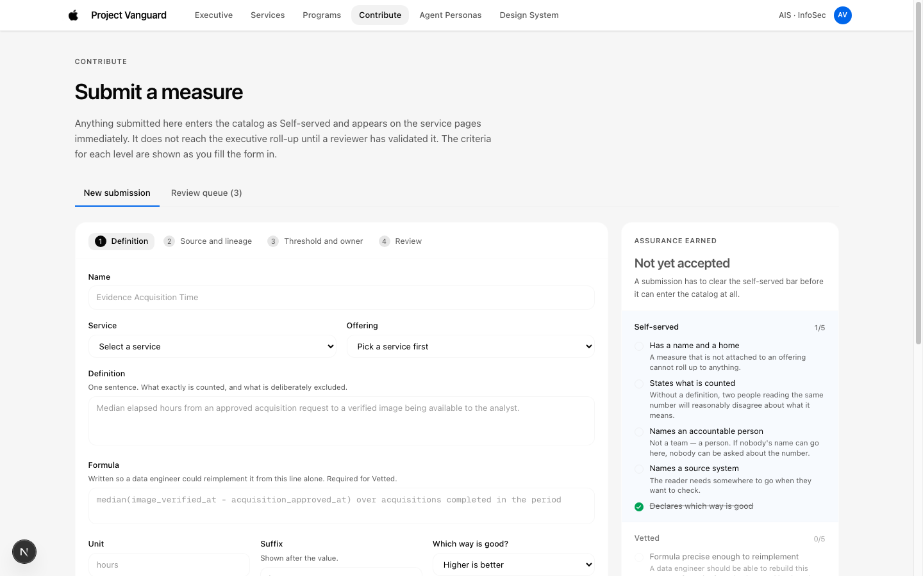The width and height of the screenshot is (923, 576).
Task: Click the green Declares which way is good checkmark
Action: (639, 507)
